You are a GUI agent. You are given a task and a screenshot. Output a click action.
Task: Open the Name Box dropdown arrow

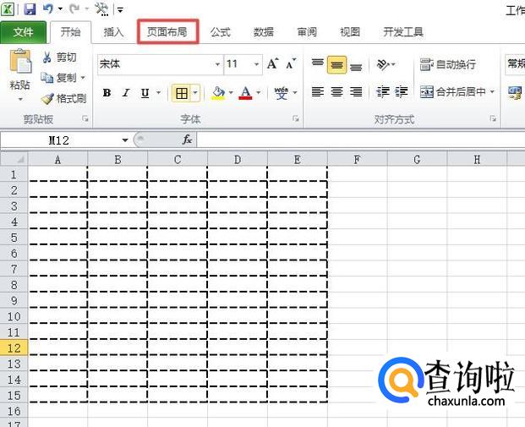[x=125, y=140]
